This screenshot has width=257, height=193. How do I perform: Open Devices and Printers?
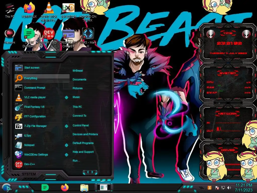tap(85, 134)
